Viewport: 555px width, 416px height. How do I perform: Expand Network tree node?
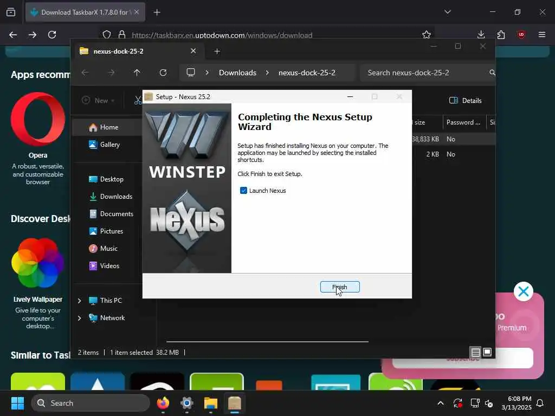79,318
